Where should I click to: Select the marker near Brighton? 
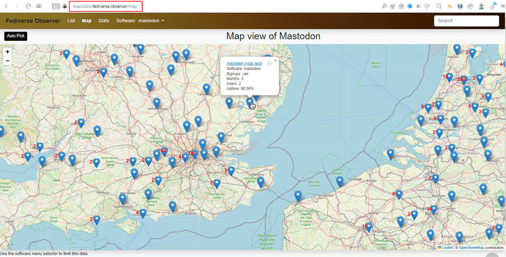click(x=173, y=206)
